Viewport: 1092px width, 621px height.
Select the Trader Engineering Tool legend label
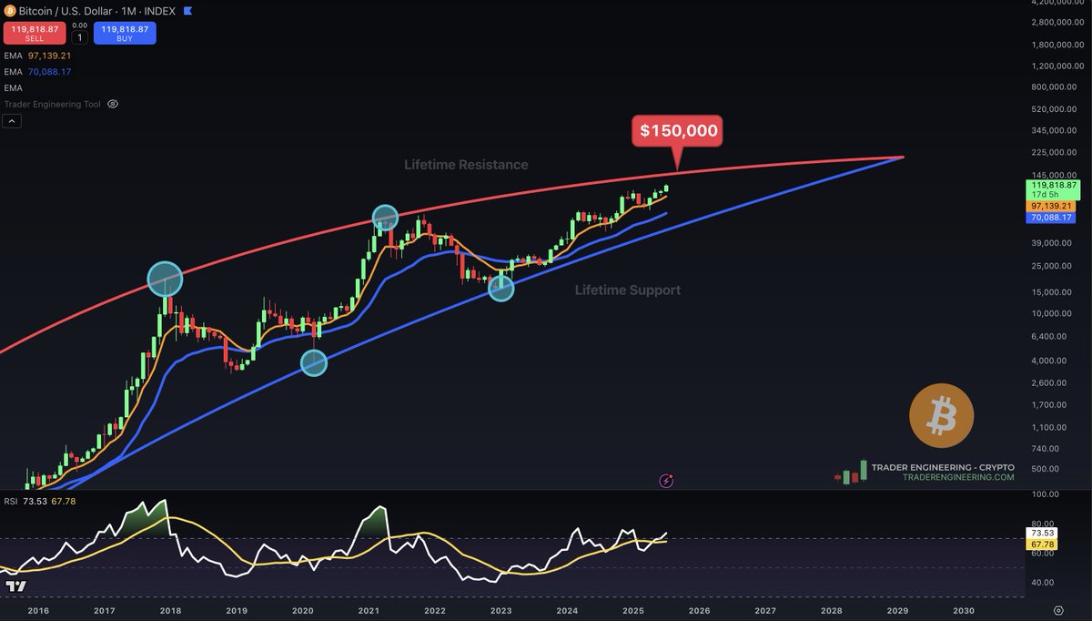tap(53, 105)
